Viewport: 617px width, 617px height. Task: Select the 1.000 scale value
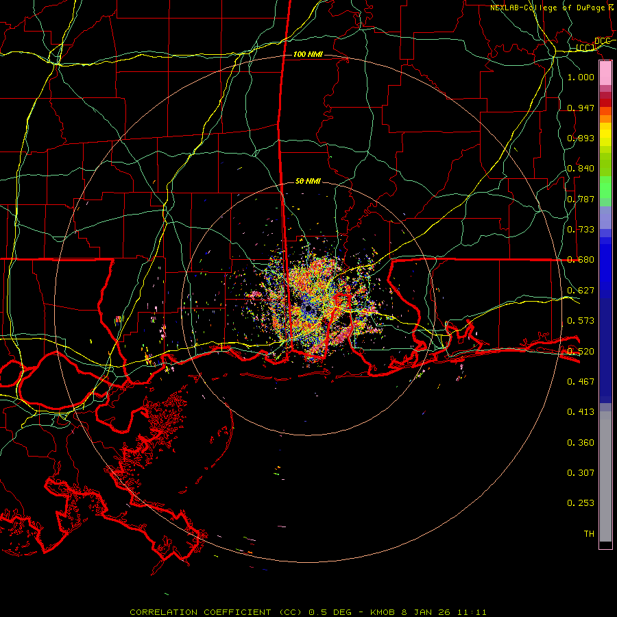(x=581, y=77)
